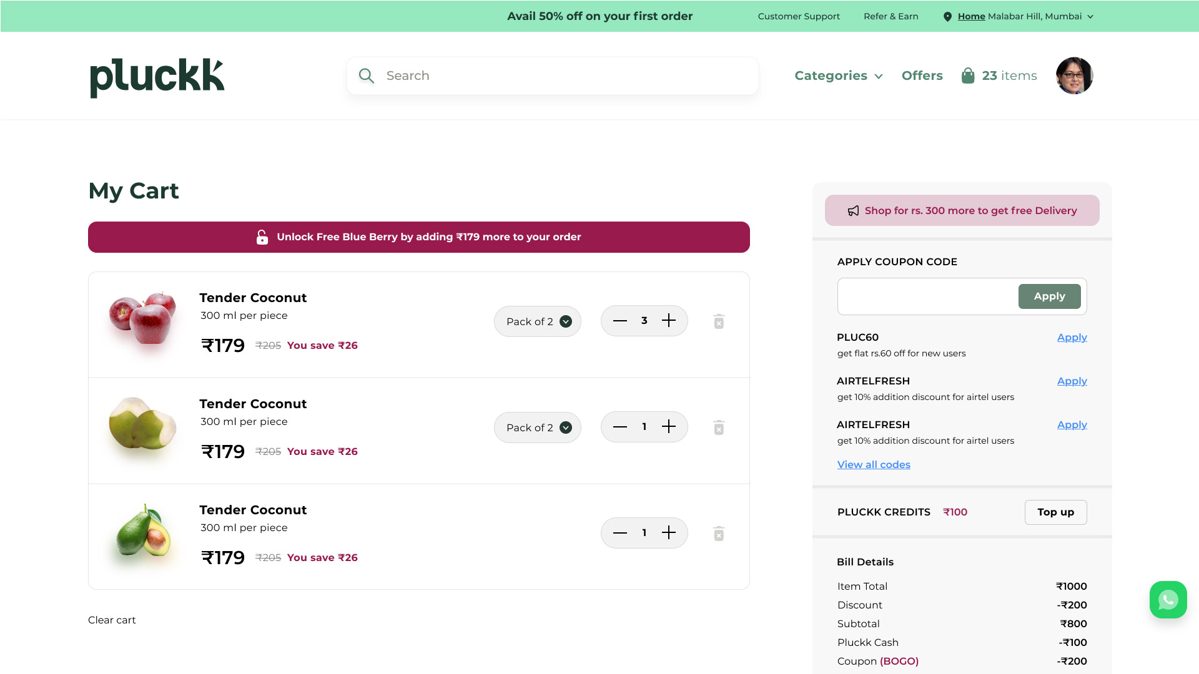Click the first Tender Coconut title
This screenshot has width=1199, height=674.
[253, 298]
